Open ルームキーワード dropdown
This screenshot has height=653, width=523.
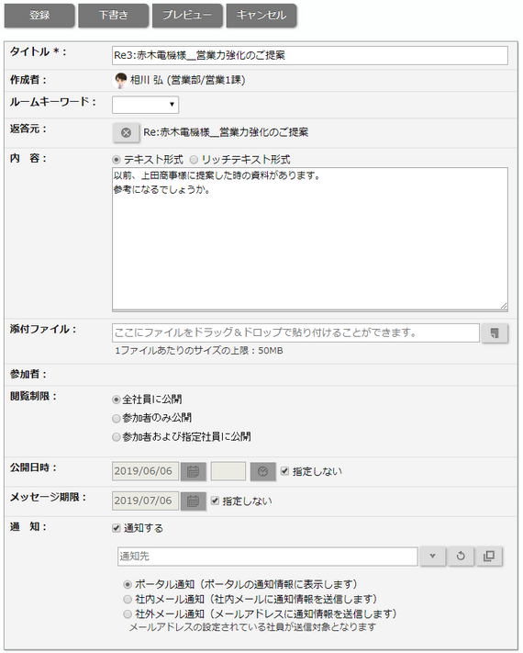pos(145,105)
